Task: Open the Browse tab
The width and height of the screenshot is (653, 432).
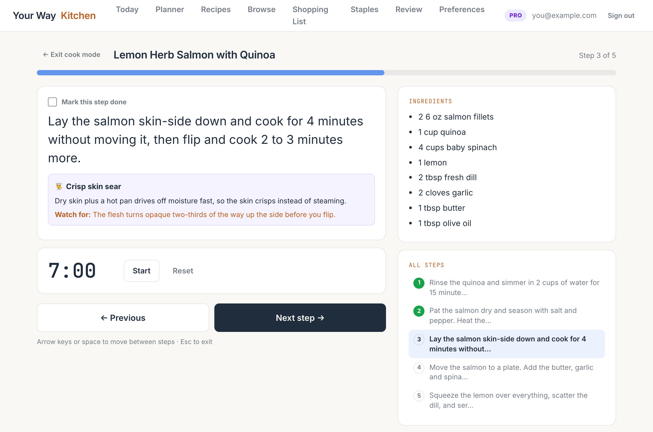Action: (x=261, y=9)
